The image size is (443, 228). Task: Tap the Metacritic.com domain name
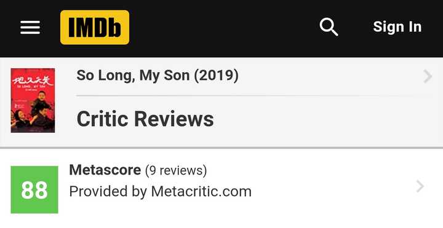coord(201,192)
